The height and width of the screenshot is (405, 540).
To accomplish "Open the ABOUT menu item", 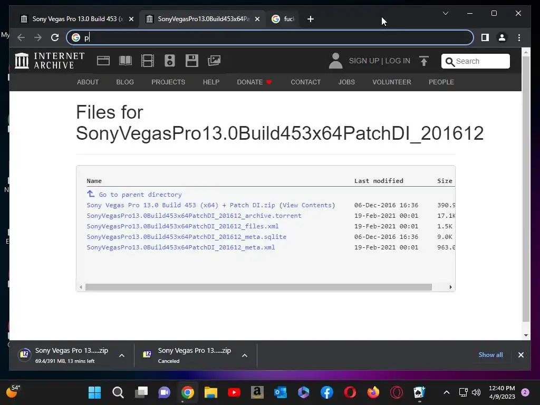I will click(88, 82).
